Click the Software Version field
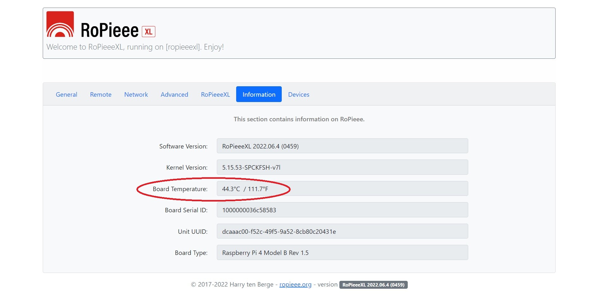 pos(342,146)
